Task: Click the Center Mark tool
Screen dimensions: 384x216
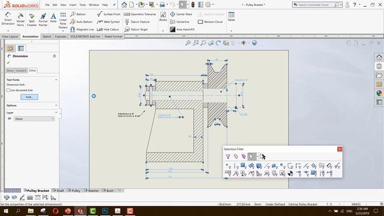Action: [181, 14]
